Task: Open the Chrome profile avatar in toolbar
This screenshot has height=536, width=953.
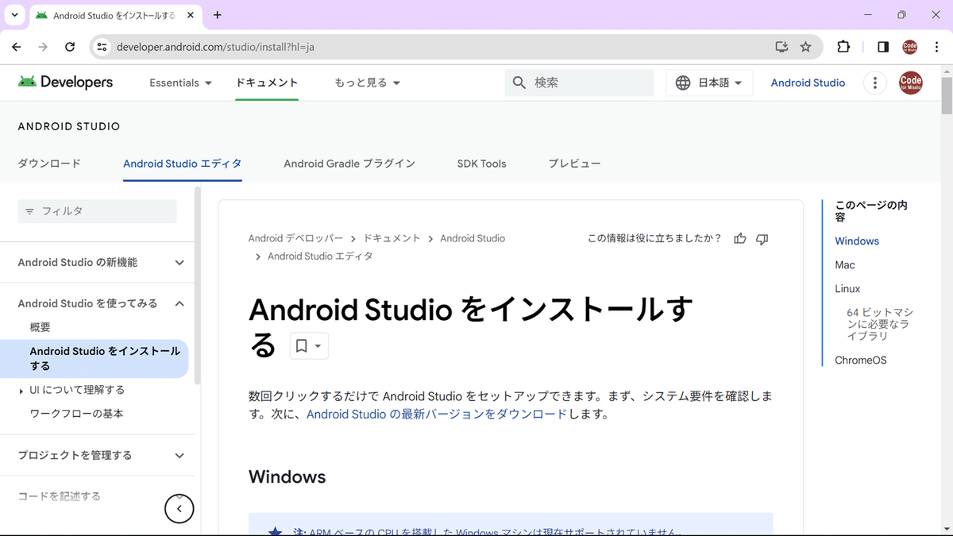Action: 910,47
